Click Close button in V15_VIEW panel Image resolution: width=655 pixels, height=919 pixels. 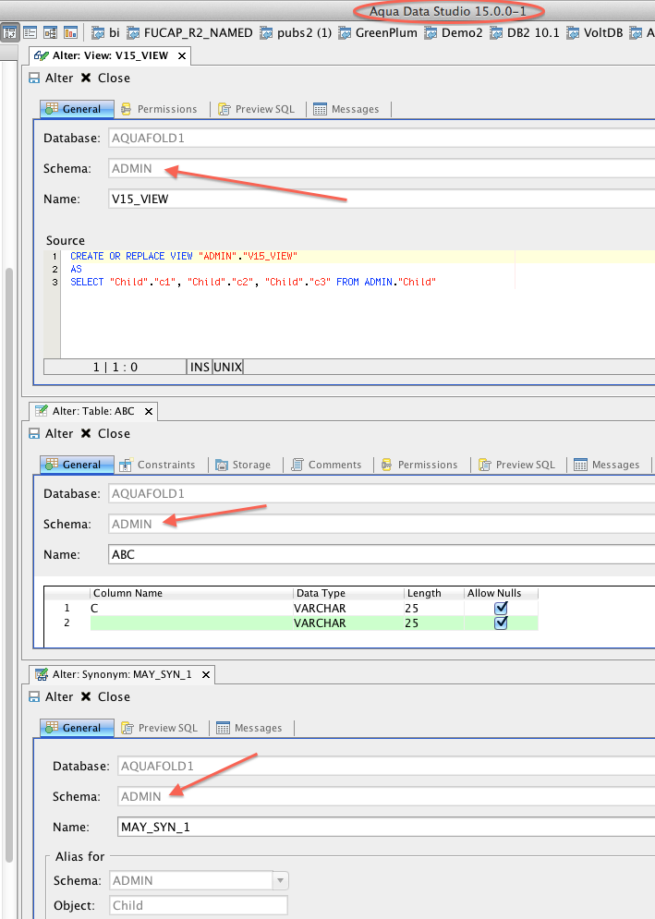[105, 78]
